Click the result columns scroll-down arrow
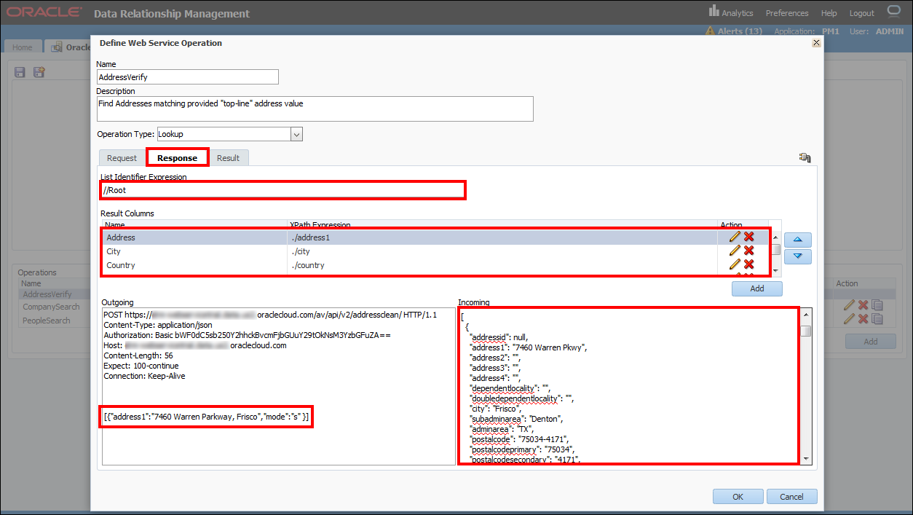 coord(776,270)
